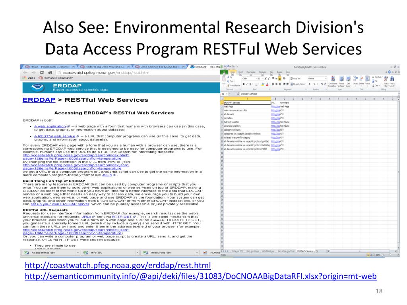Toggle Wrap Text in Excel
The height and width of the screenshot is (305, 407).
coord(295,79)
